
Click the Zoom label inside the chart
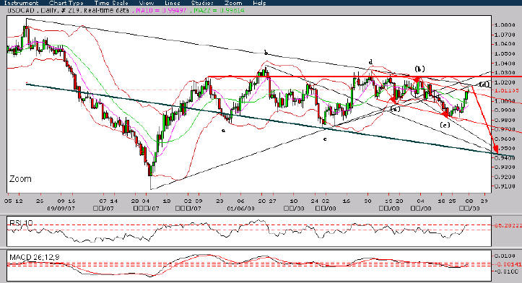point(20,179)
